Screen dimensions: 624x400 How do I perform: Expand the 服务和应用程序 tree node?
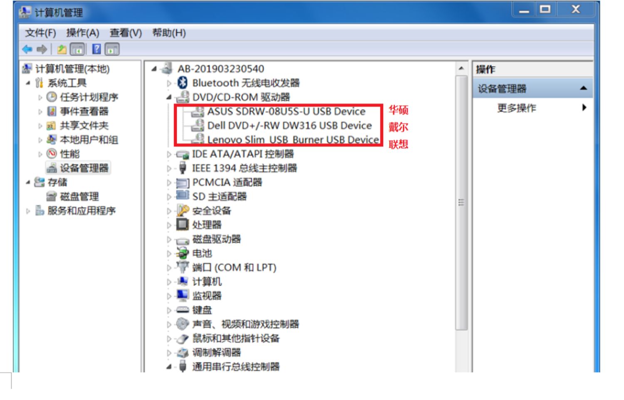[28, 211]
